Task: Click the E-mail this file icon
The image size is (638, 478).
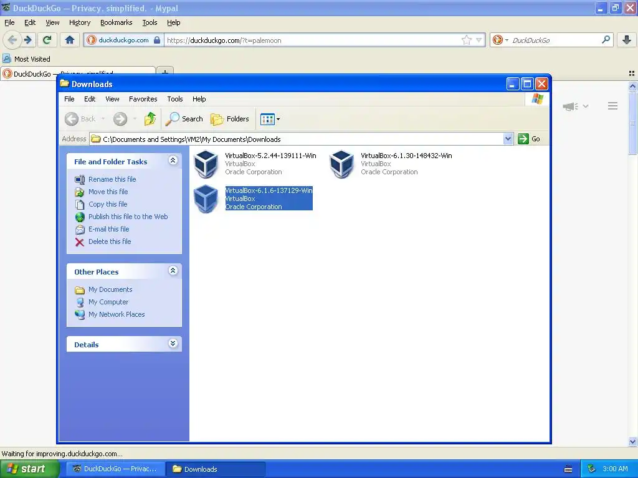Action: [x=80, y=229]
